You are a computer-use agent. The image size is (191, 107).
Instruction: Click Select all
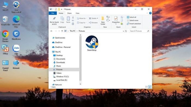[132, 17]
